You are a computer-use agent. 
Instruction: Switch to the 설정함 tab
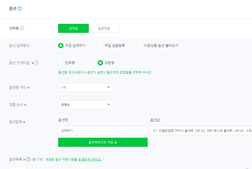pos(73,28)
